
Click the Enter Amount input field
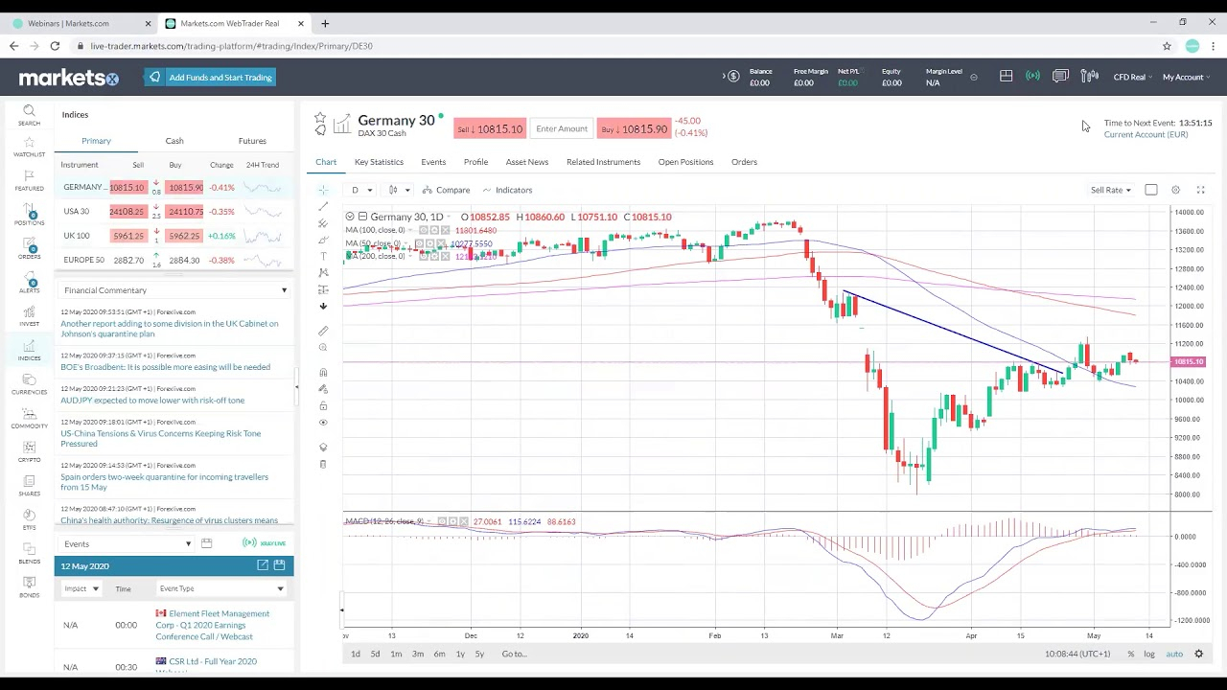pyautogui.click(x=562, y=129)
